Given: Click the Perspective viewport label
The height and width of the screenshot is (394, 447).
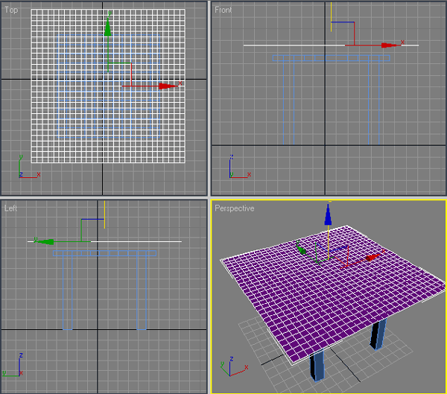Looking at the screenshot, I should tap(234, 209).
